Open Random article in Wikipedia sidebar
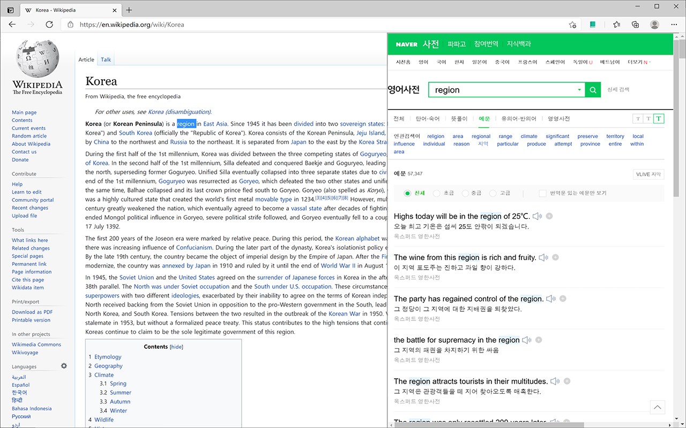 point(29,136)
